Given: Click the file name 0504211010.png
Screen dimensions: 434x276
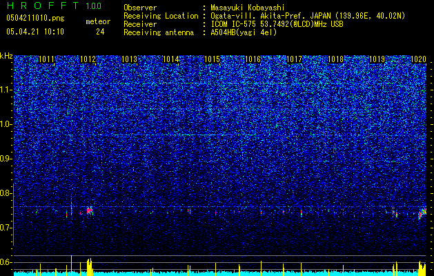Looking at the screenshot, I should (x=35, y=18).
